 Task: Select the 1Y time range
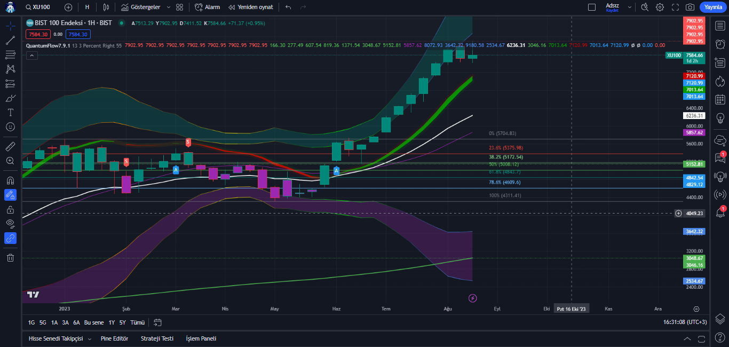pos(112,322)
